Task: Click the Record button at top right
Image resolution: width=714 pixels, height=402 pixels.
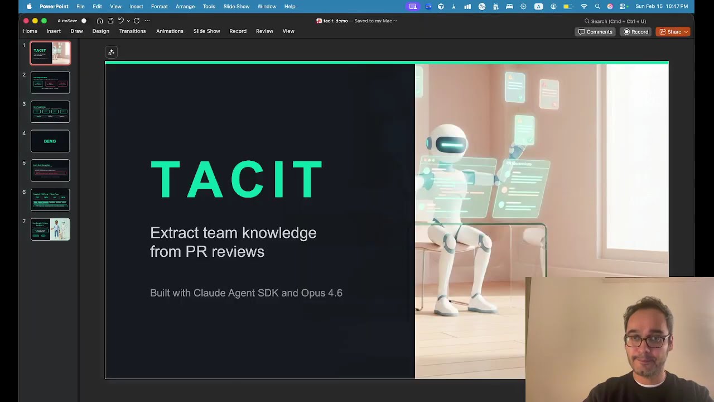Action: click(636, 32)
